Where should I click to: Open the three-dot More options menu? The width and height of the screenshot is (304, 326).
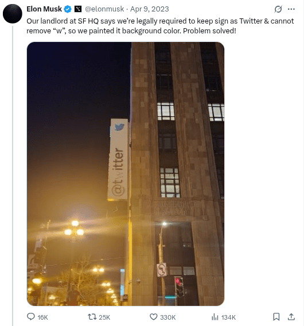pyautogui.click(x=291, y=9)
